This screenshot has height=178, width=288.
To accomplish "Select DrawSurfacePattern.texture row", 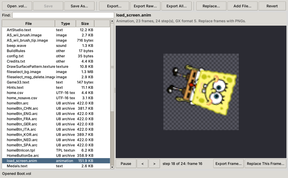I will coord(56,66).
